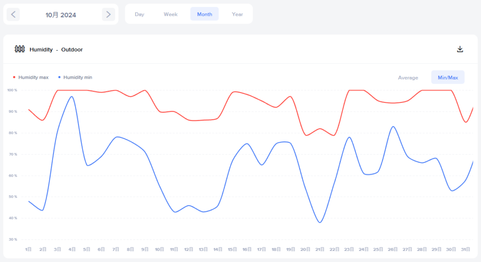This screenshot has height=262, width=481.
Task: Click the 4日 label on the x-axis
Action: click(x=72, y=249)
